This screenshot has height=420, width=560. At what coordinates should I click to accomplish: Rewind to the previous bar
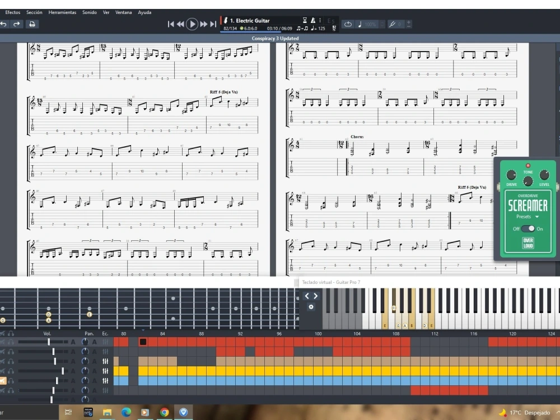[180, 24]
